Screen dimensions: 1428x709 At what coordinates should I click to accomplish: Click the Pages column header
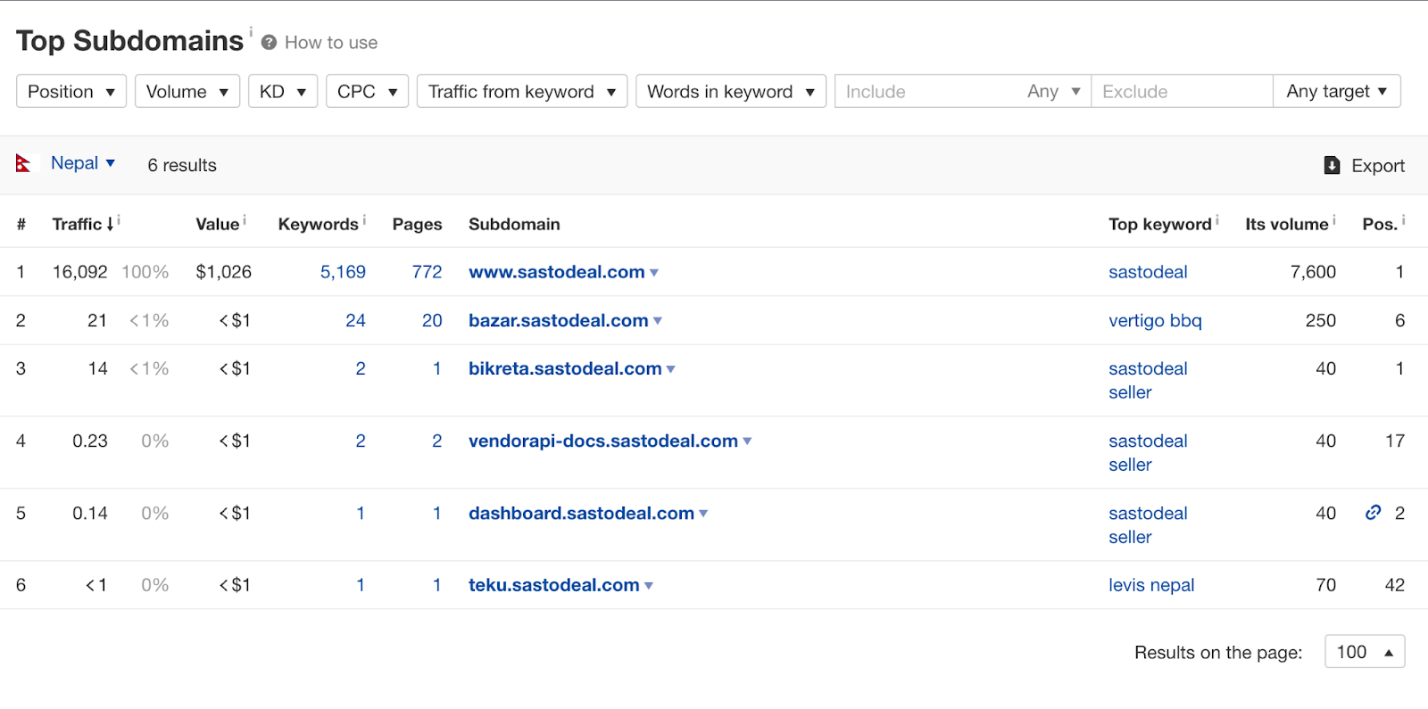417,224
